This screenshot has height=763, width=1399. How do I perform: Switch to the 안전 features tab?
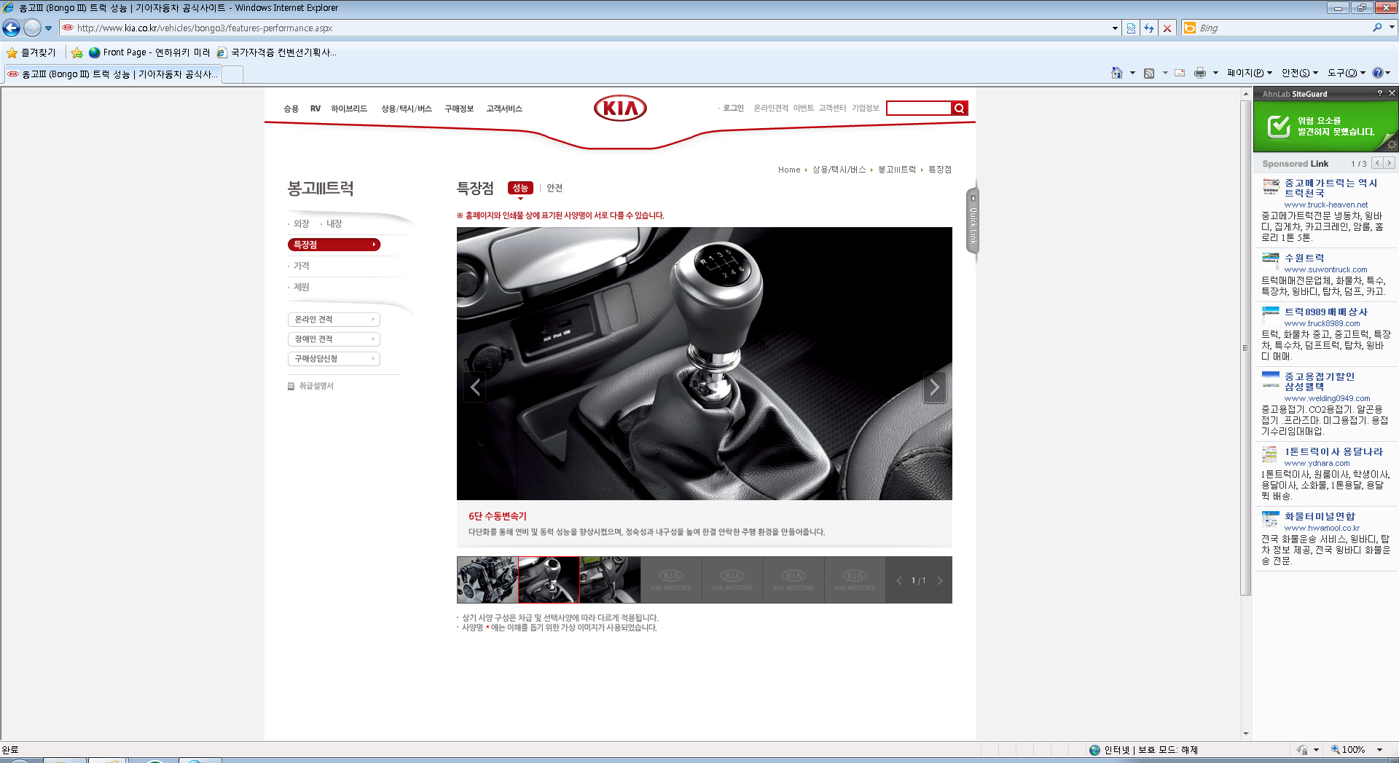pyautogui.click(x=554, y=188)
